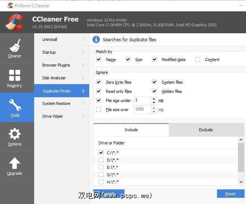
Task: Toggle File size under checkbox
Action: click(x=98, y=100)
